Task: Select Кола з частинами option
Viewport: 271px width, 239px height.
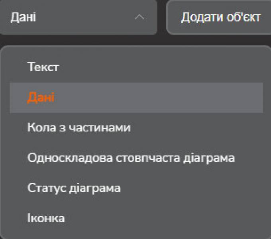Action: 79,128
